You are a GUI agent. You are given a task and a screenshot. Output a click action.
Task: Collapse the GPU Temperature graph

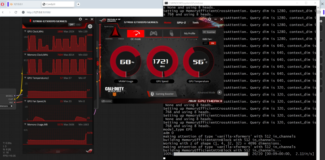pos(25,78)
